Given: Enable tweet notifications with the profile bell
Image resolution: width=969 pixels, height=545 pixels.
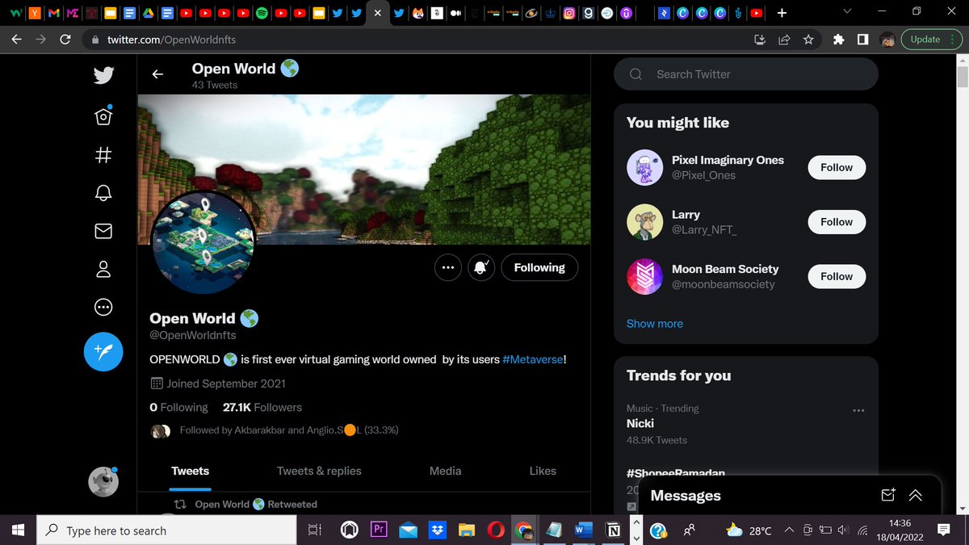Looking at the screenshot, I should pos(481,267).
